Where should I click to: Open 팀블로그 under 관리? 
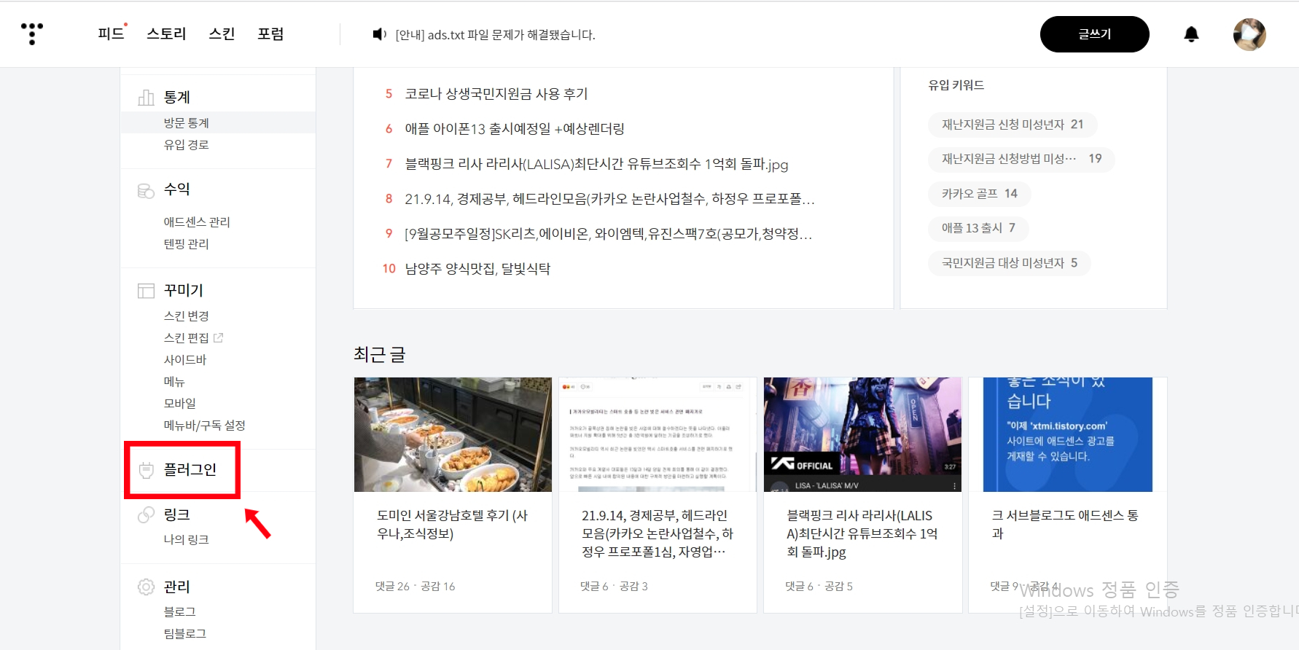pyautogui.click(x=185, y=633)
